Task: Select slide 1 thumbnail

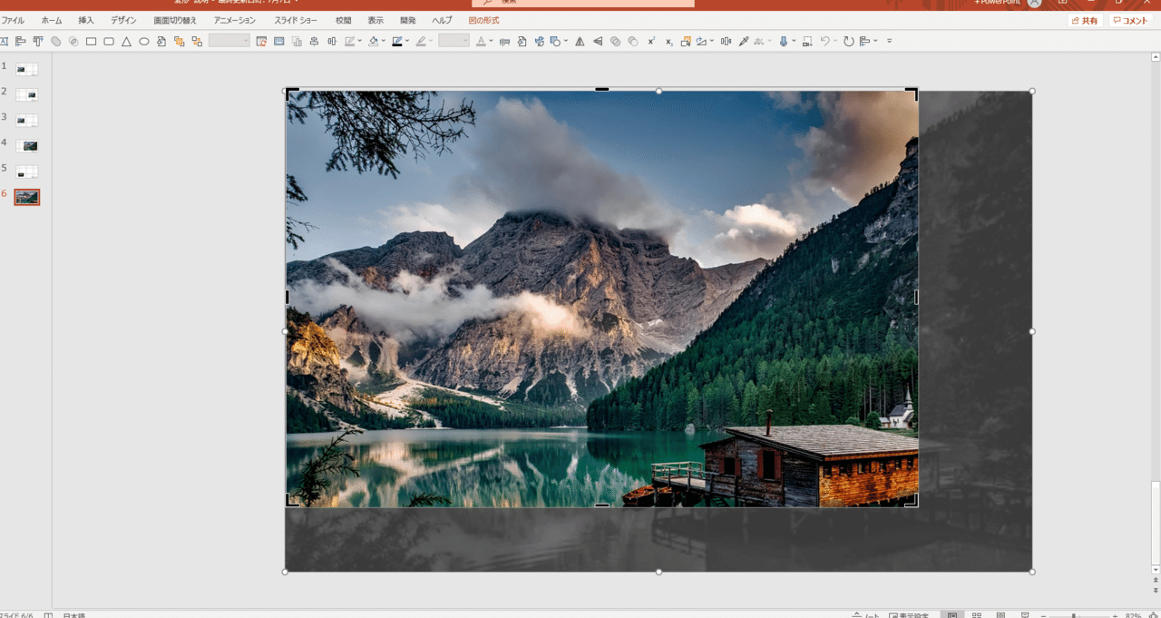Action: (27, 69)
